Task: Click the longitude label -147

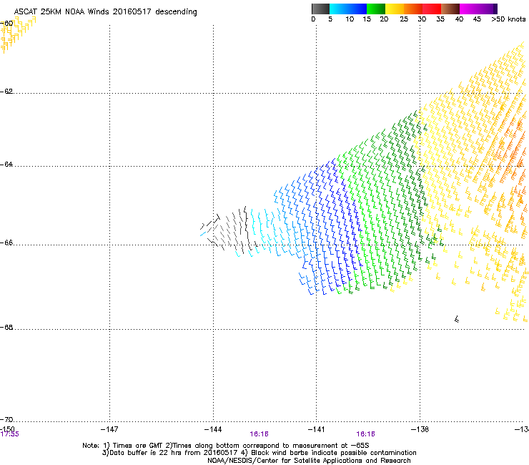Action: [x=109, y=429]
